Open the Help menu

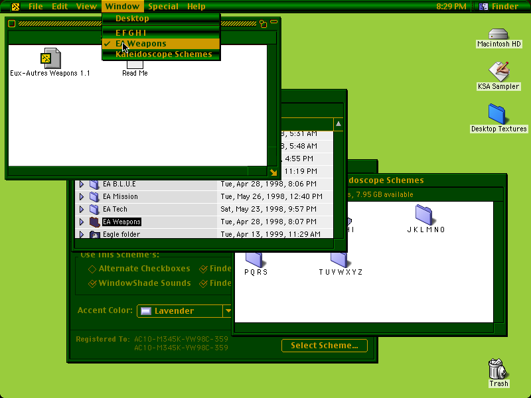tap(196, 7)
